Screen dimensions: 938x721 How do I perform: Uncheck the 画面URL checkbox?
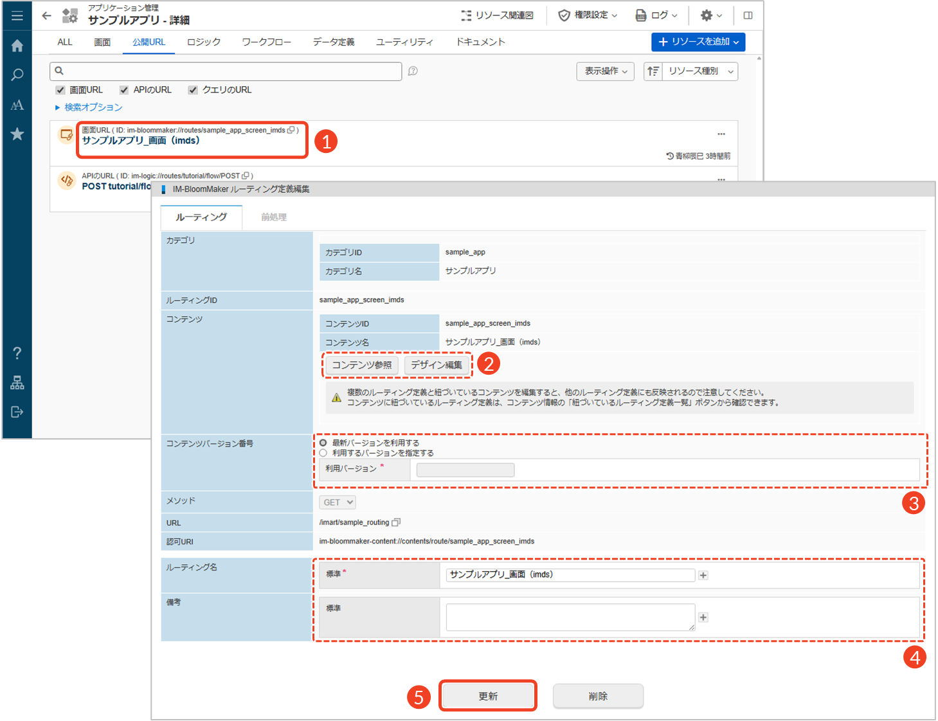(60, 90)
